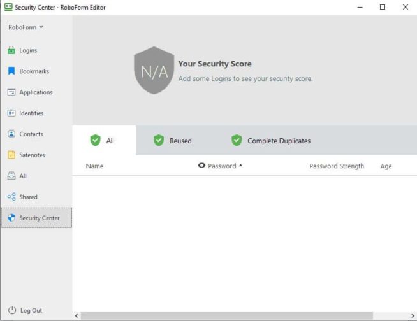Image resolution: width=417 pixels, height=321 pixels.
Task: Click 'Add some Logins' hint text
Action: pyautogui.click(x=245, y=78)
